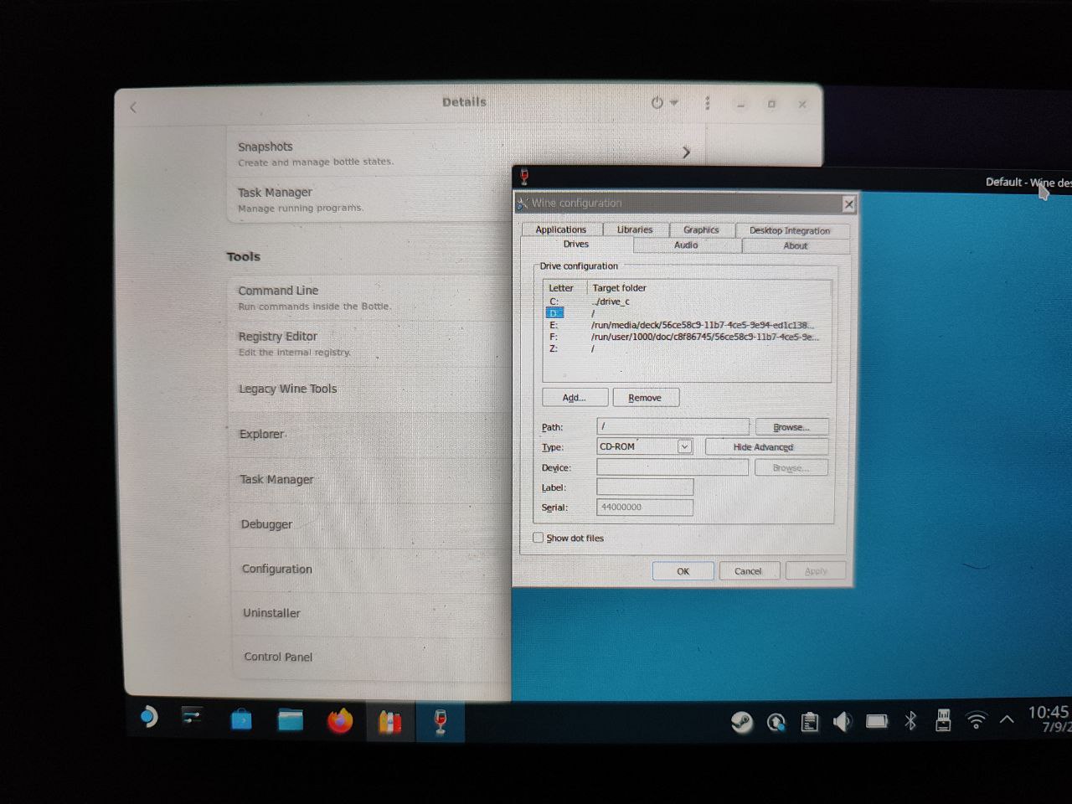
Task: Remove the selected drive
Action: pyautogui.click(x=645, y=398)
